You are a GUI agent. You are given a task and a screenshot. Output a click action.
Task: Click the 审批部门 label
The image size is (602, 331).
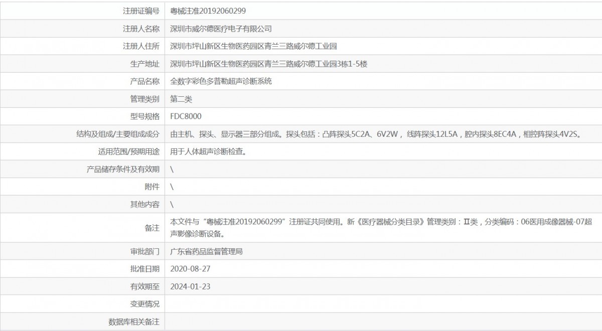pos(144,251)
